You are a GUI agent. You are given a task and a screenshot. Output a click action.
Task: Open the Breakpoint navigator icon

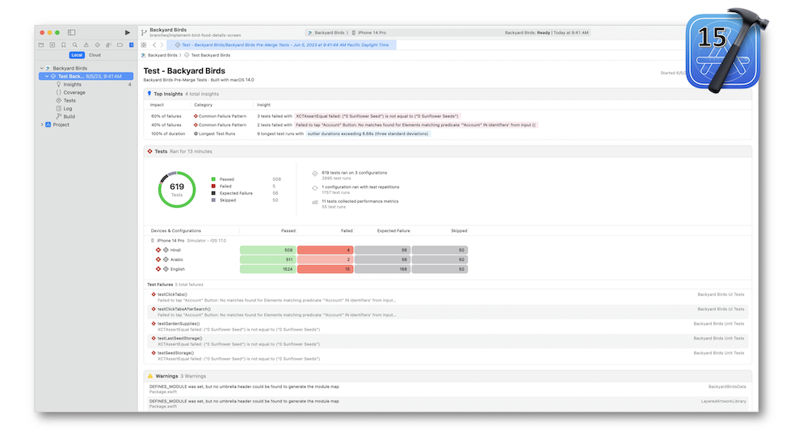click(x=120, y=45)
